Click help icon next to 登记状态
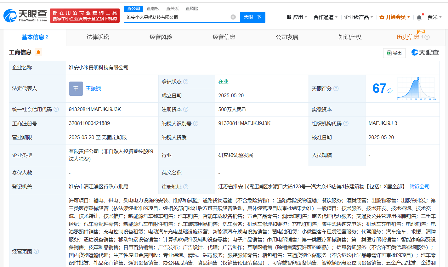The width and height of the screenshot is (448, 267). pos(186,82)
